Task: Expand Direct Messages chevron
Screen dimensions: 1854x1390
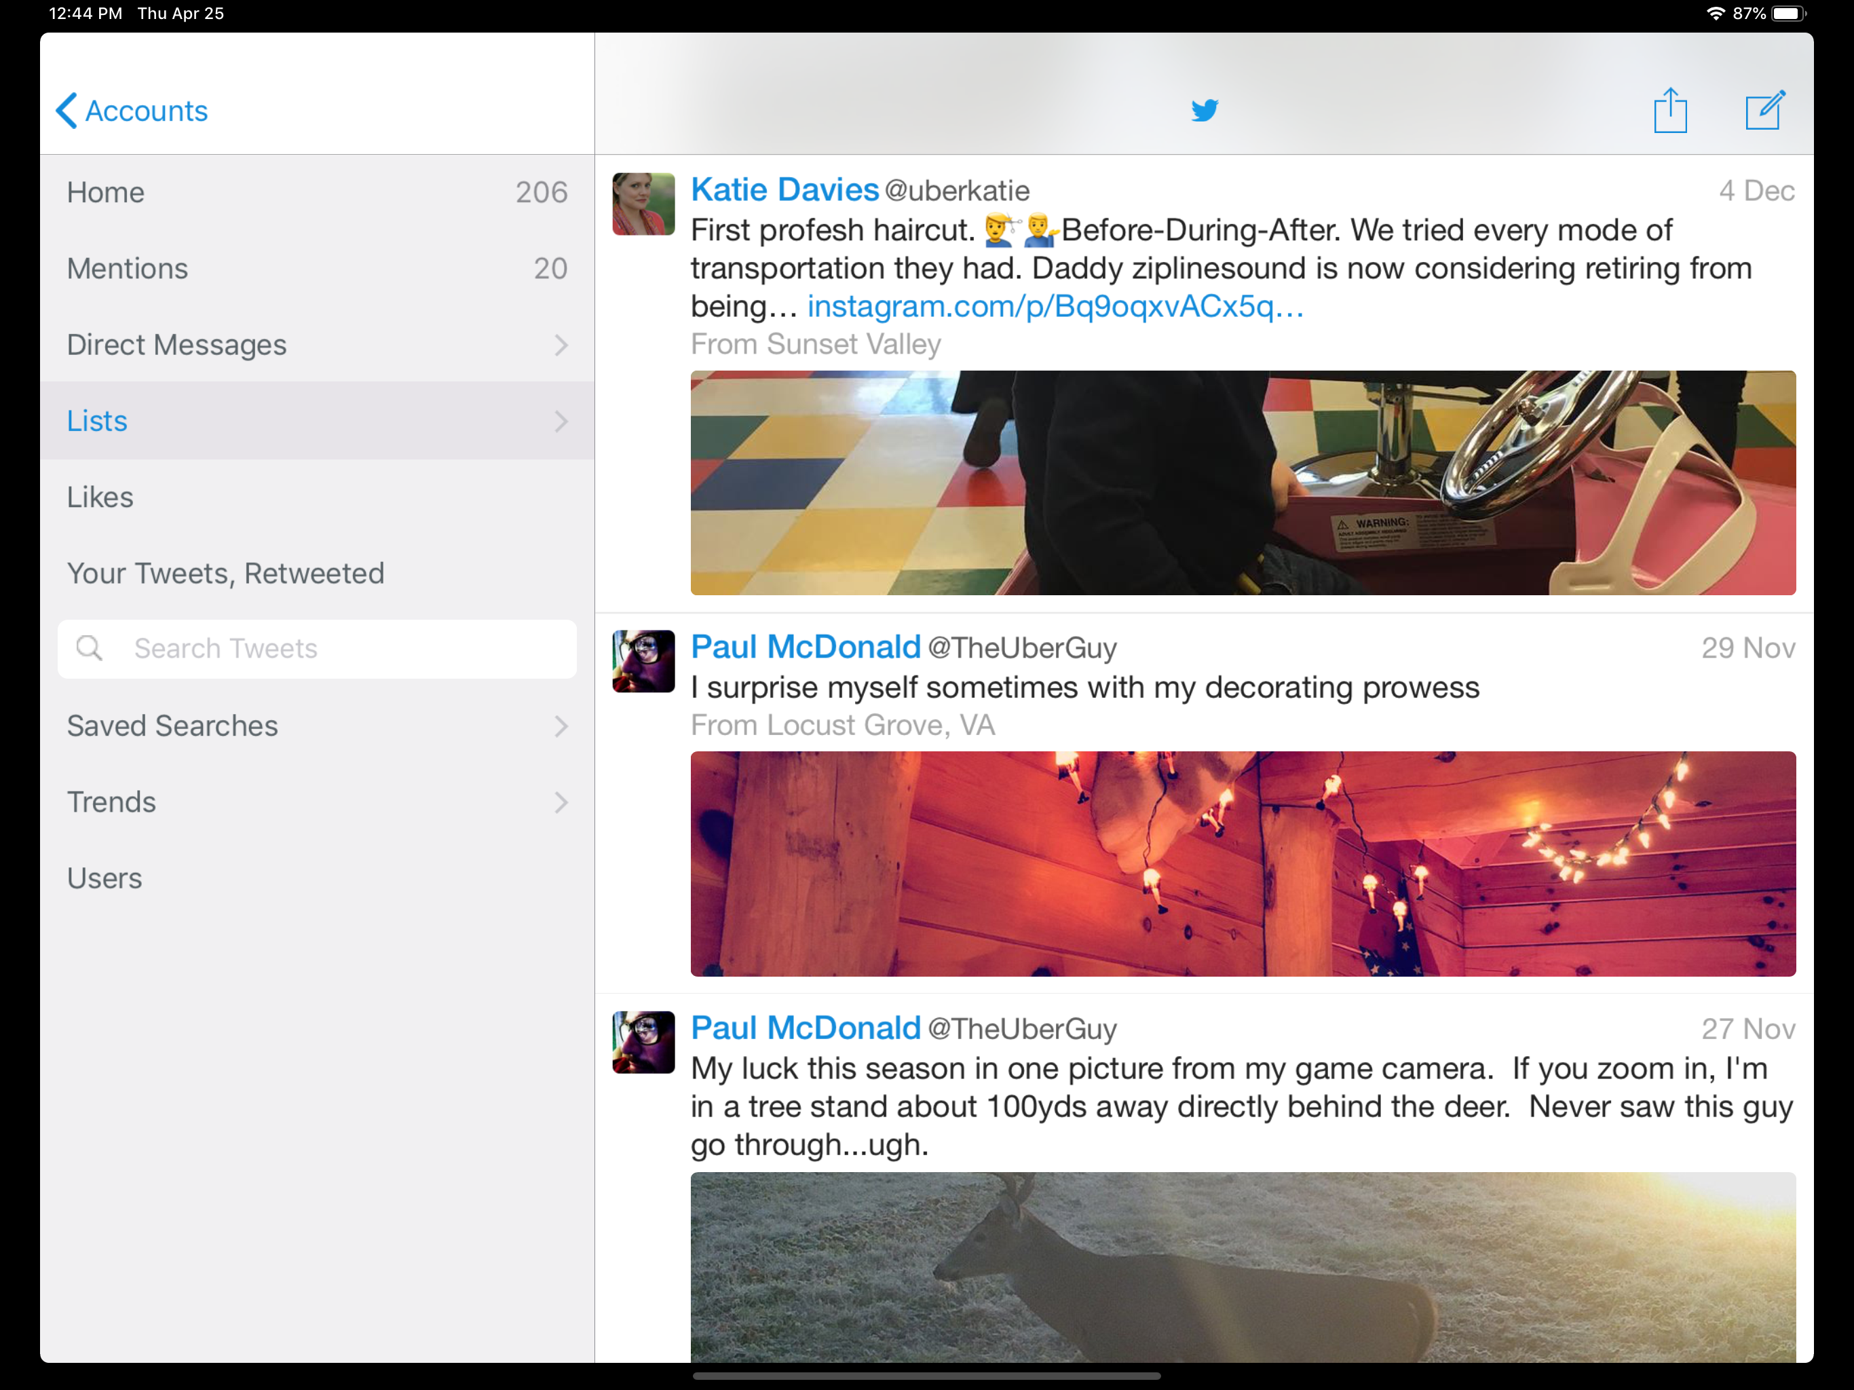Action: pos(561,345)
